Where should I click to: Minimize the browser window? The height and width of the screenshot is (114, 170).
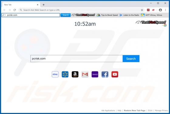[151, 3]
